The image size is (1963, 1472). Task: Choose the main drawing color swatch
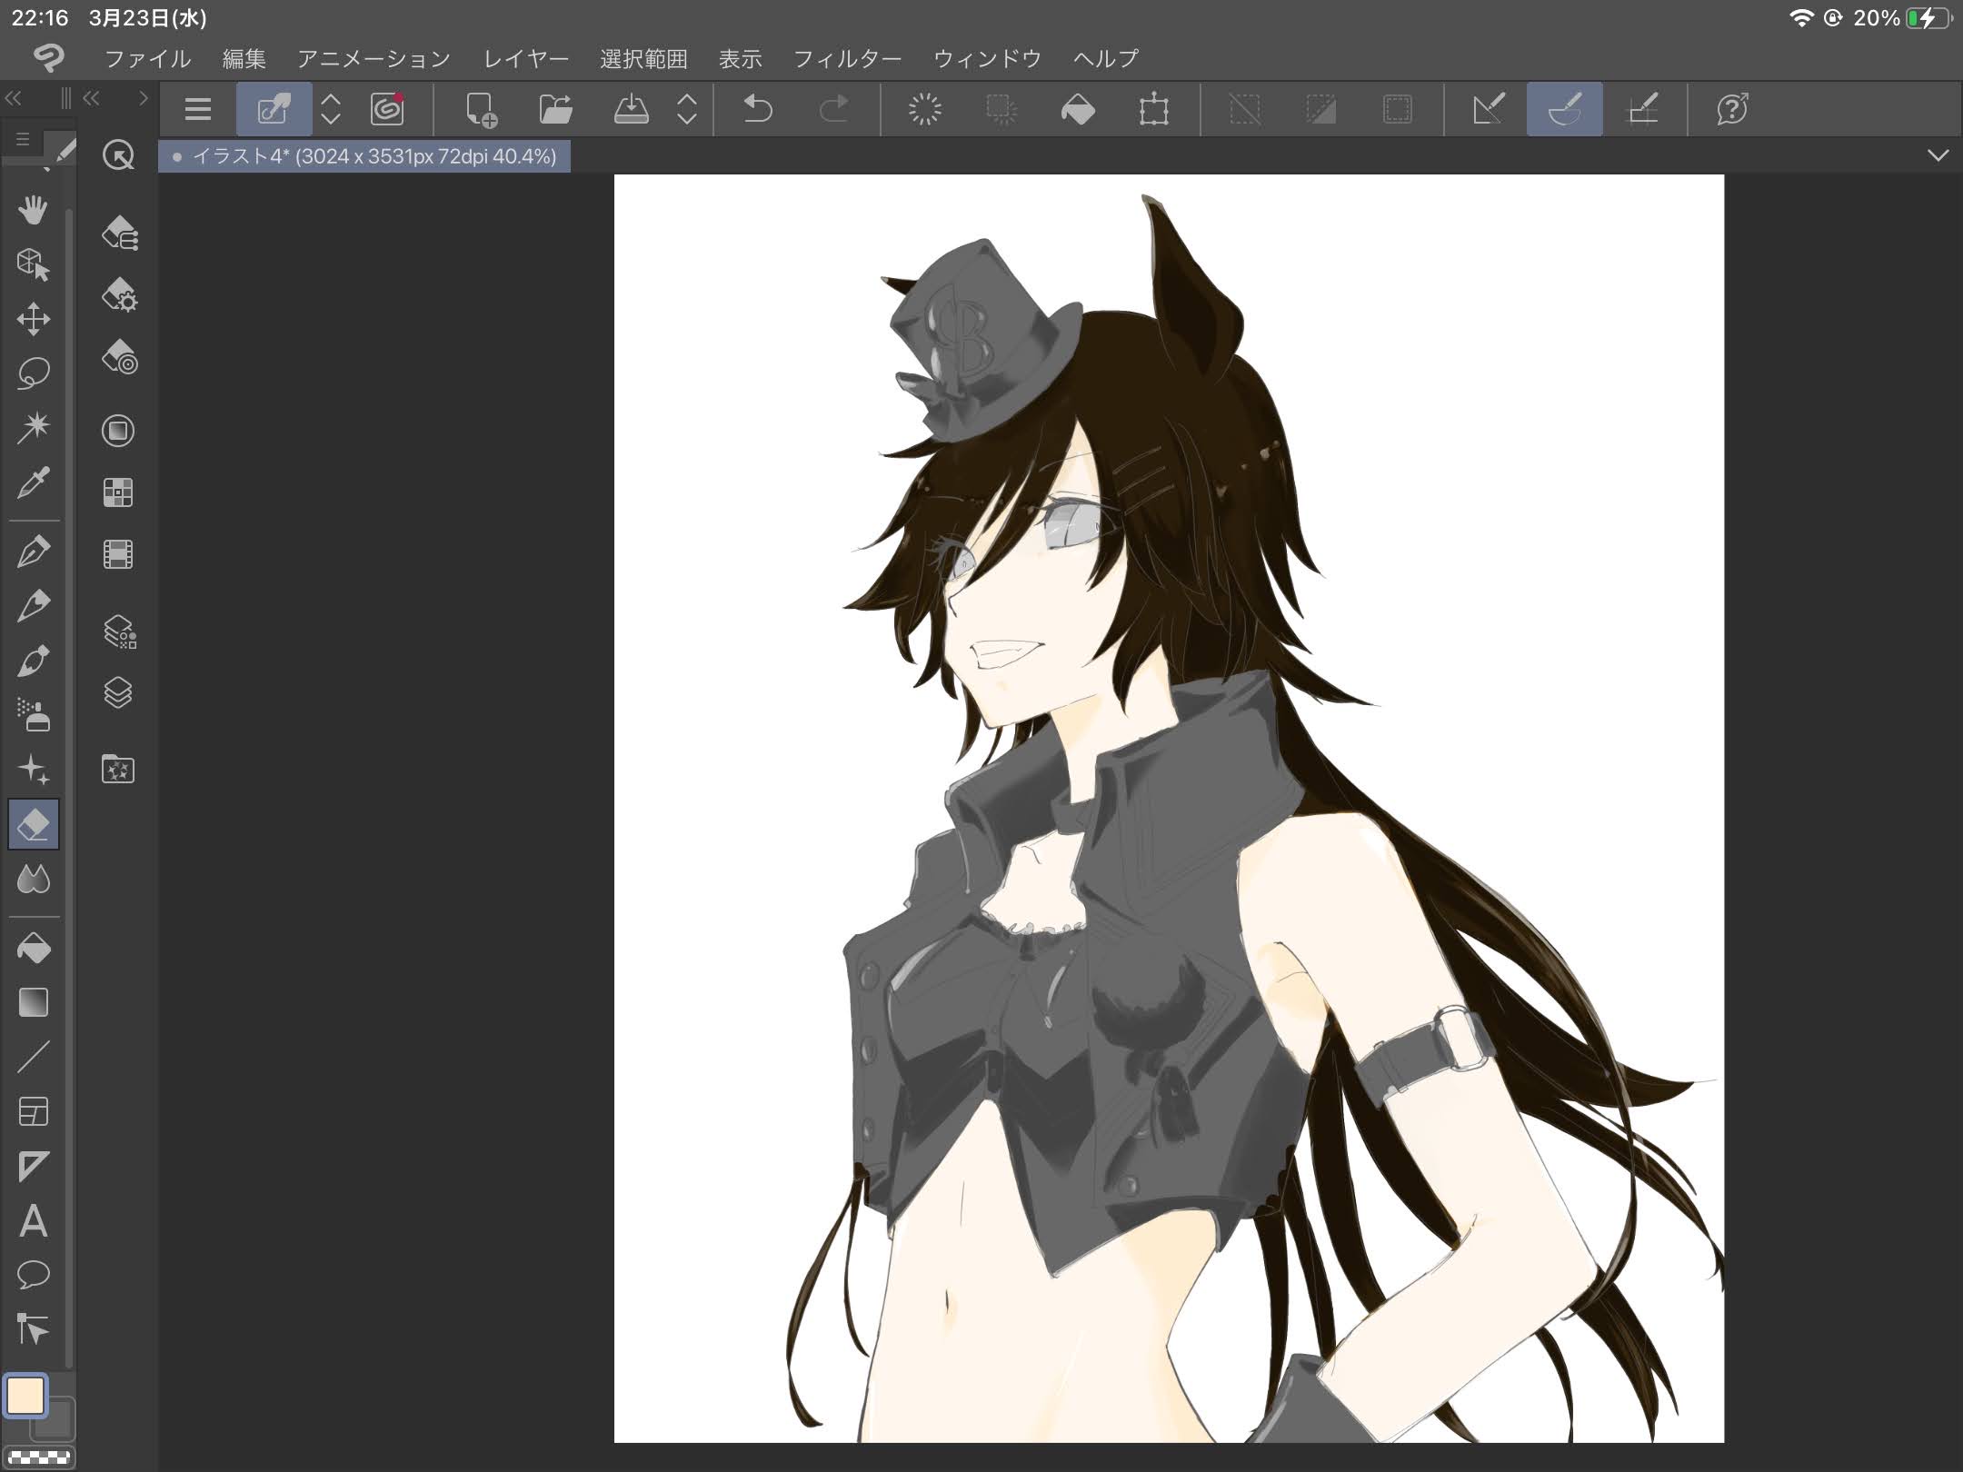pos(25,1396)
